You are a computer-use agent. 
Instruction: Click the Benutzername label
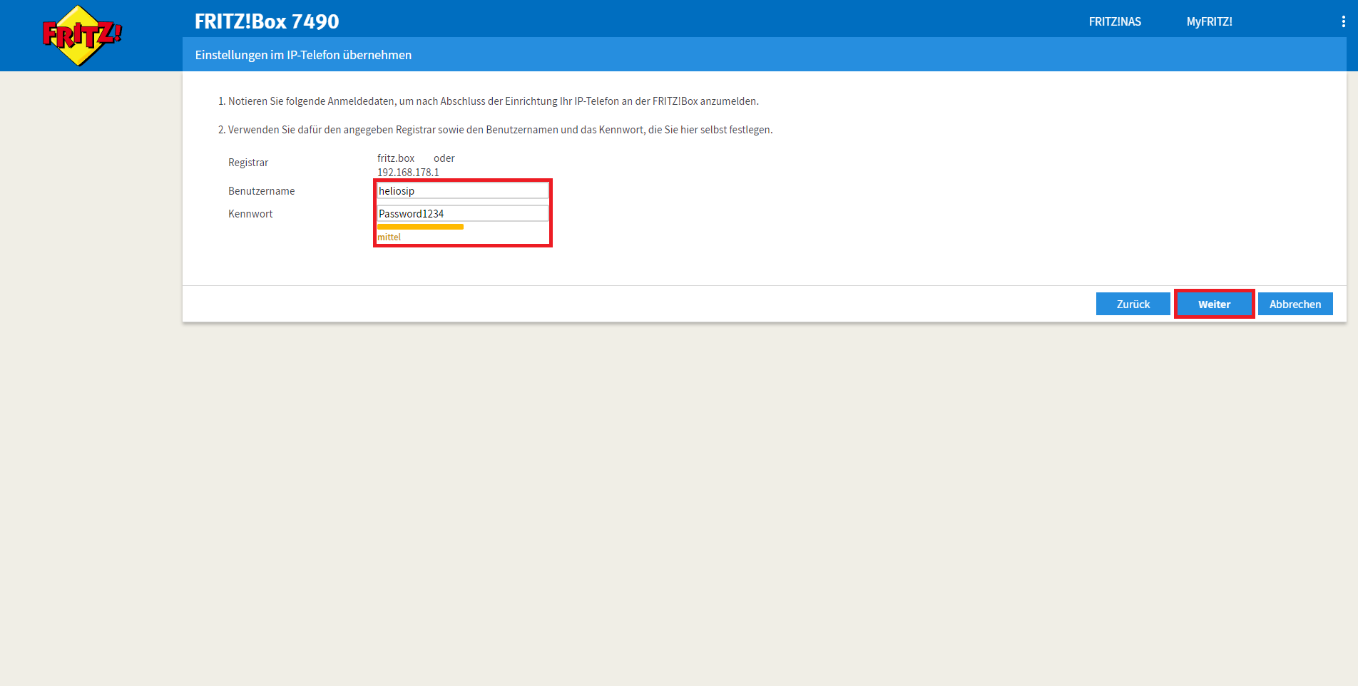click(x=261, y=191)
